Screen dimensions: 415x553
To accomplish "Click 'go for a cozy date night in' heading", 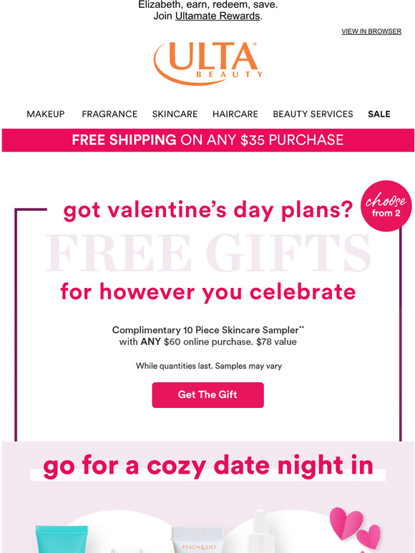I will [x=208, y=467].
